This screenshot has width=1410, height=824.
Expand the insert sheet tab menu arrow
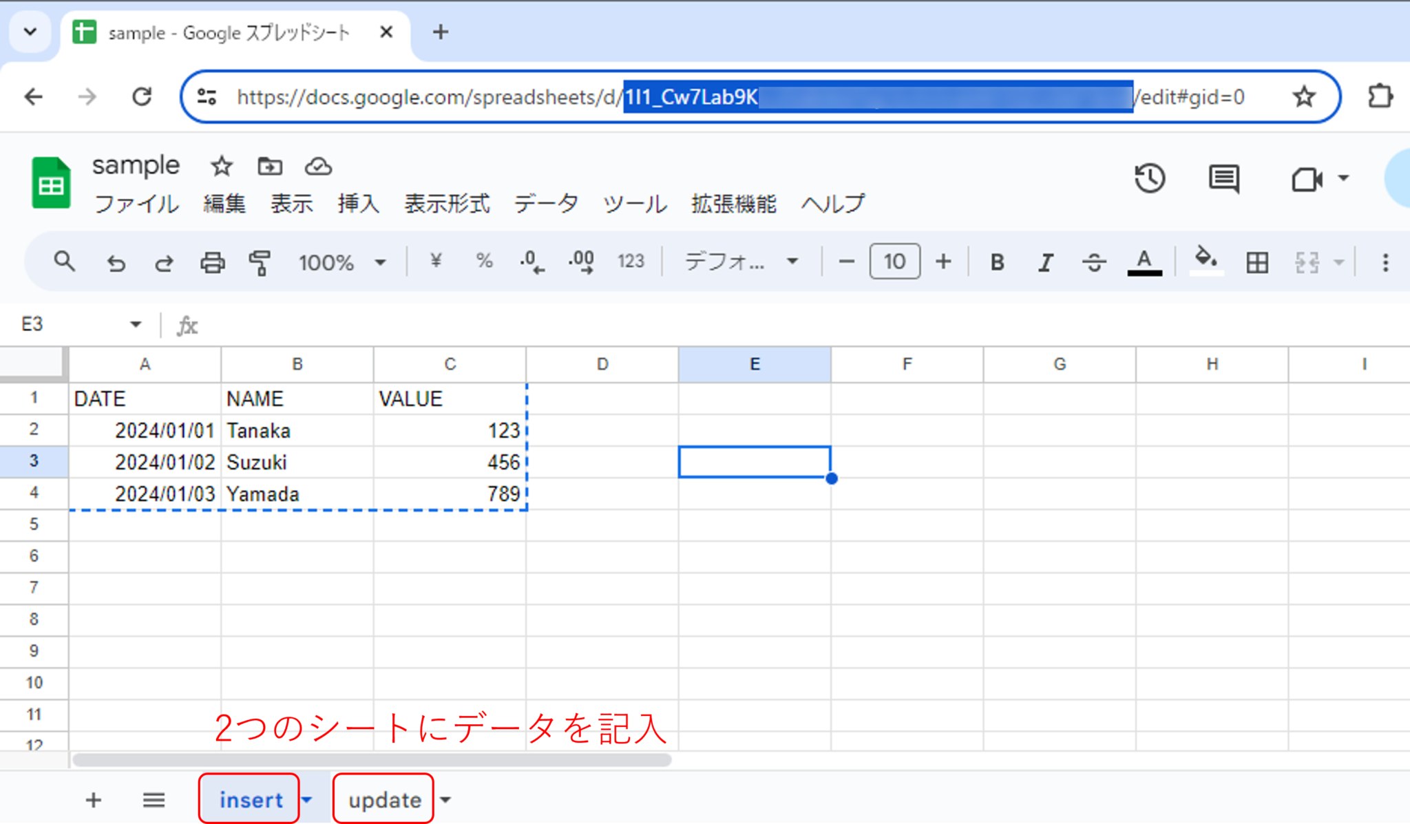pos(308,799)
